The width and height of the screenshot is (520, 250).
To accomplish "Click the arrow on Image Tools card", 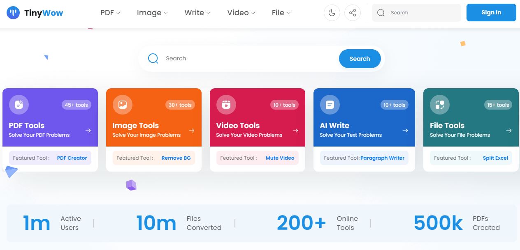I will pos(192,131).
